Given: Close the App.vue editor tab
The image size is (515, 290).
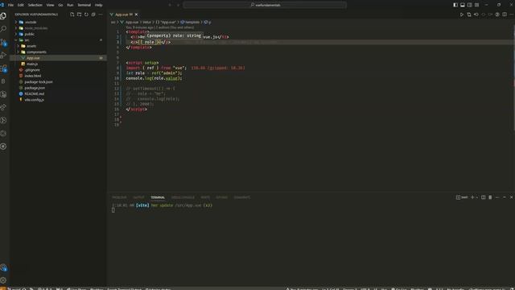Looking at the screenshot, I should tap(136, 14).
